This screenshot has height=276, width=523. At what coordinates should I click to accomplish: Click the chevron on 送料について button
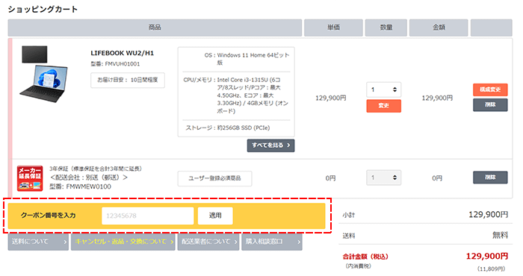point(65,242)
